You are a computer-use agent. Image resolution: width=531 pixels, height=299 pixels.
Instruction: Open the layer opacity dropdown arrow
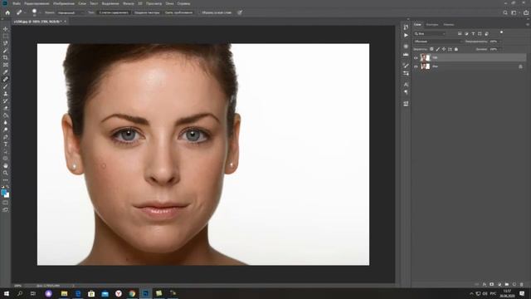(x=499, y=42)
